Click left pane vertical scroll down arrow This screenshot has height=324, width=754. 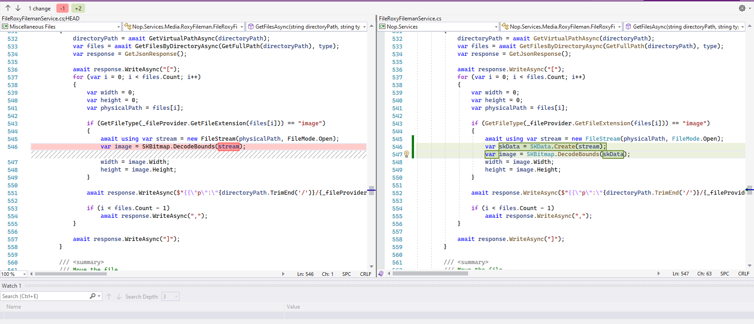click(371, 267)
